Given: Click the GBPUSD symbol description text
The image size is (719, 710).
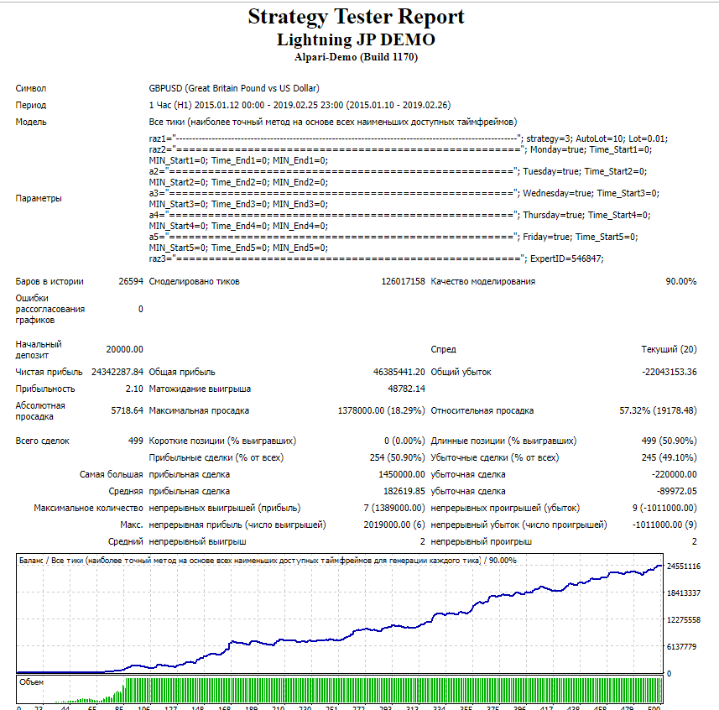Looking at the screenshot, I should 234,88.
